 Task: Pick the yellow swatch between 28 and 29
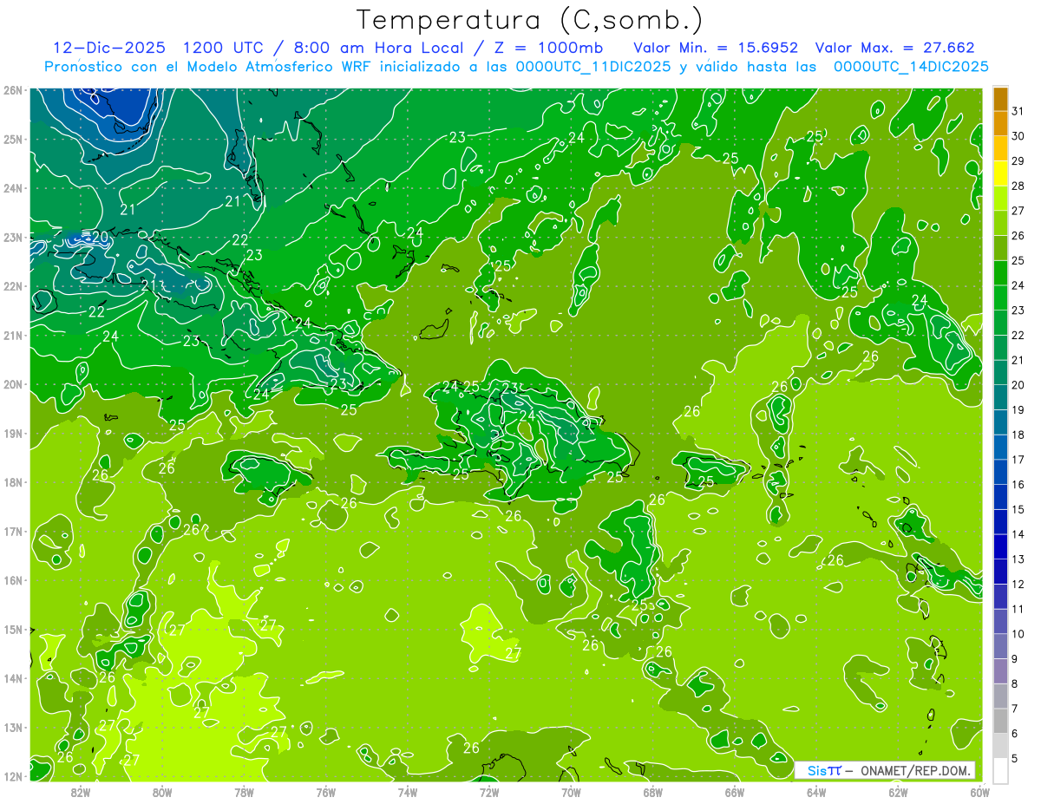click(x=1001, y=173)
